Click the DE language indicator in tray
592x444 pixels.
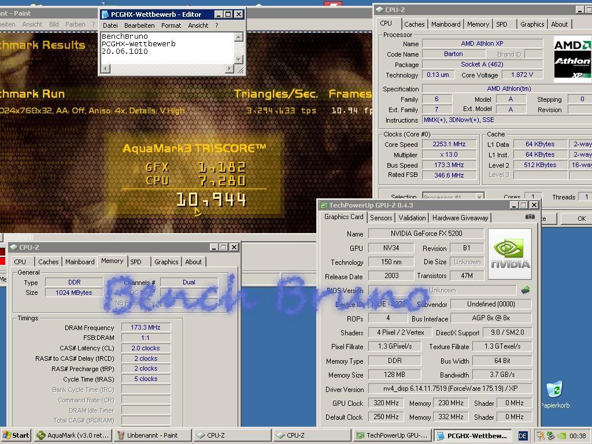coord(523,436)
